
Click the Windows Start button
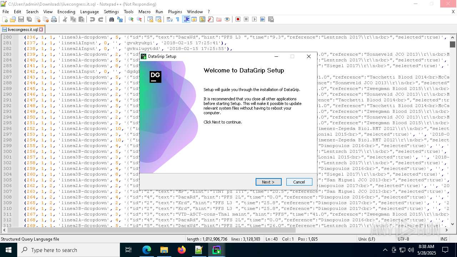pos(9,250)
